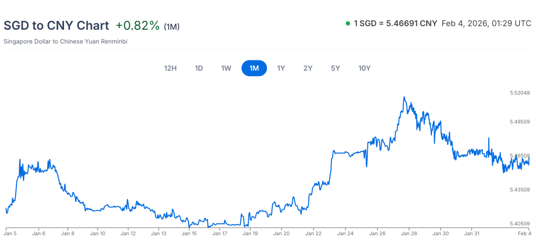The width and height of the screenshot is (536, 240).
Task: Show the 5Y chart history
Action: click(x=335, y=68)
